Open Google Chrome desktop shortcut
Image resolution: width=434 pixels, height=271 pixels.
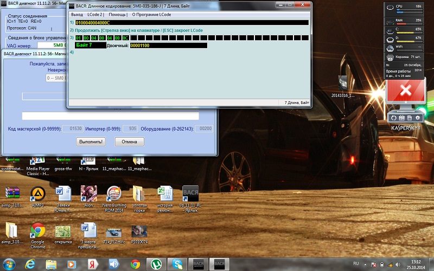tap(37, 232)
